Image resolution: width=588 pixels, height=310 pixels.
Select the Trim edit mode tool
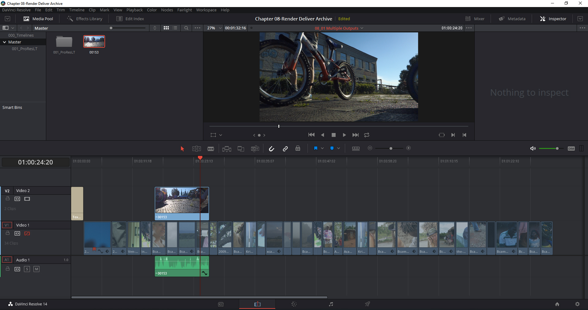(196, 149)
